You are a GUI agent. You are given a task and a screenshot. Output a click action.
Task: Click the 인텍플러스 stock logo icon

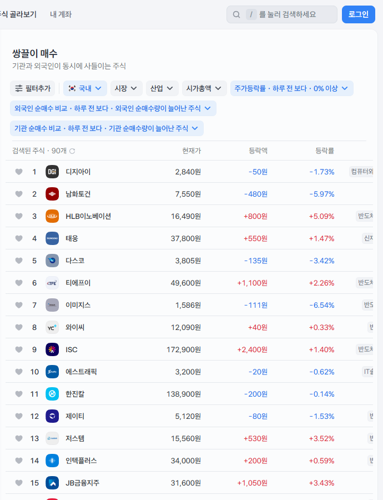click(52, 461)
